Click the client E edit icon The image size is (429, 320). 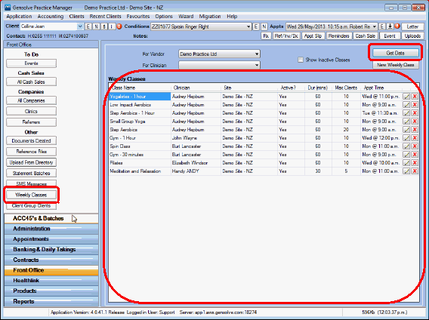(88, 26)
